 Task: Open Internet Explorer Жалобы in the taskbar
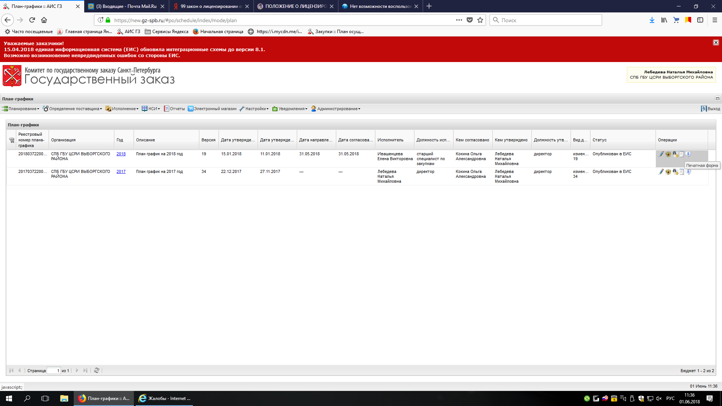pyautogui.click(x=165, y=398)
